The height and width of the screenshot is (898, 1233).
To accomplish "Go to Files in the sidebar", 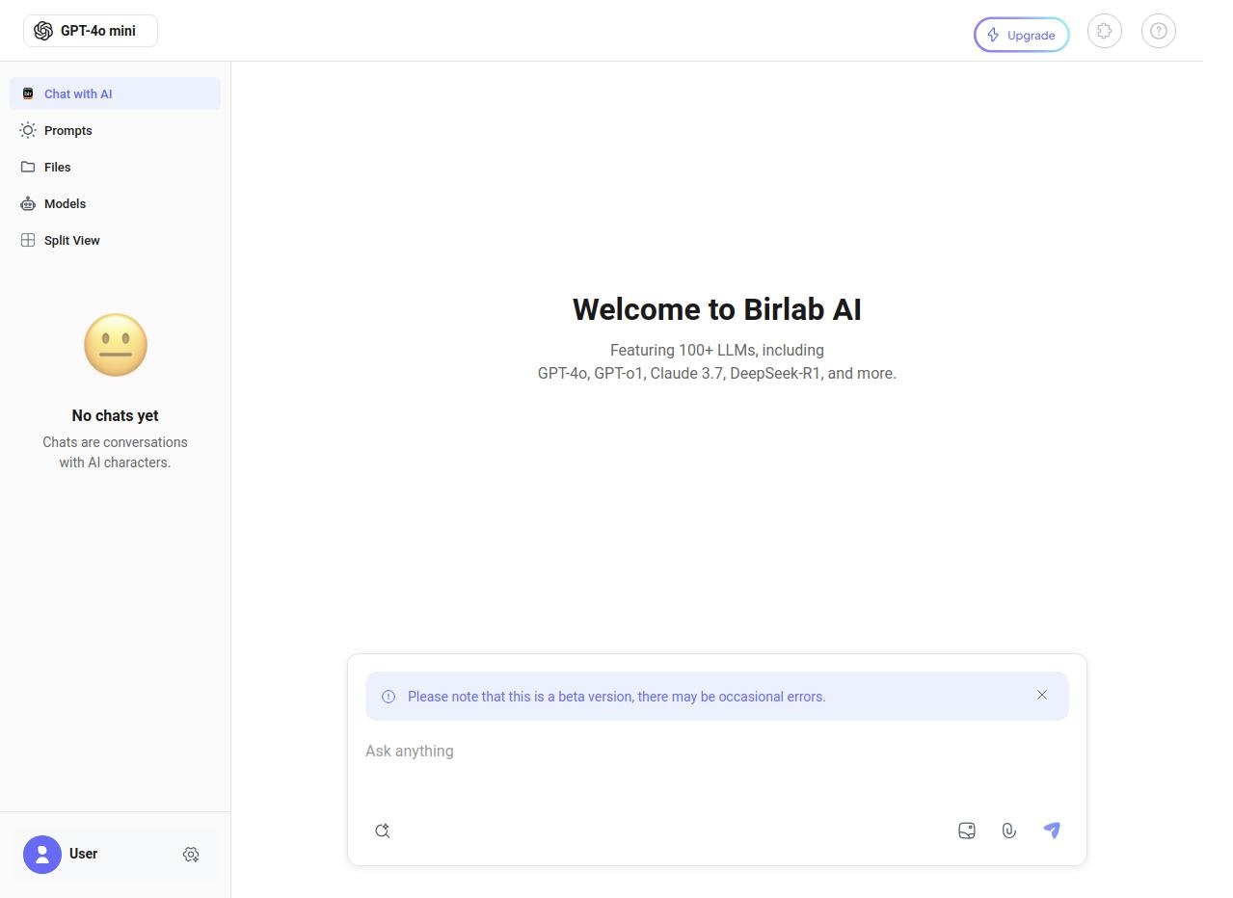I will (x=57, y=167).
